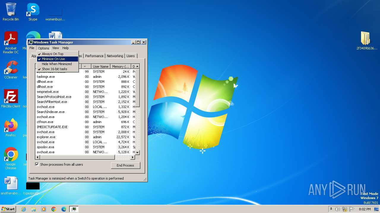Open Microsoft Edge from the taskbar

tap(64, 209)
